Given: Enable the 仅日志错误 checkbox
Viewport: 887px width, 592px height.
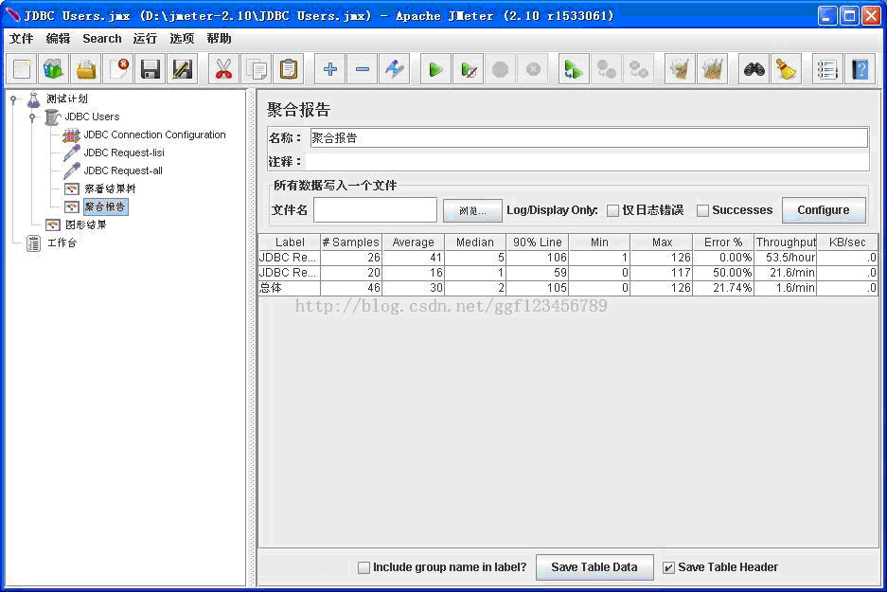Looking at the screenshot, I should [612, 210].
